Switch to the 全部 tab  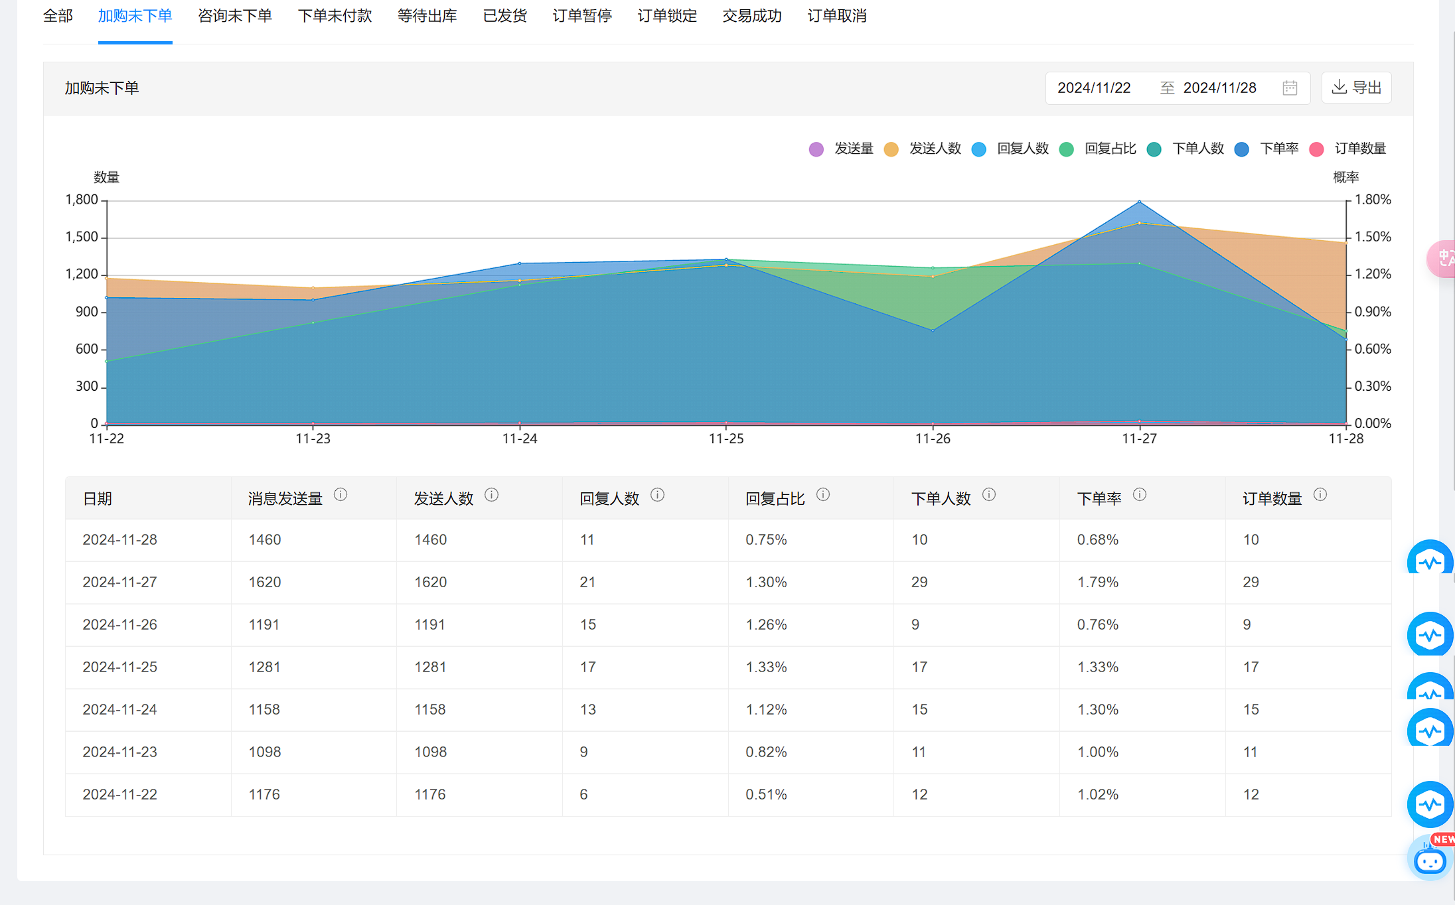(x=58, y=16)
